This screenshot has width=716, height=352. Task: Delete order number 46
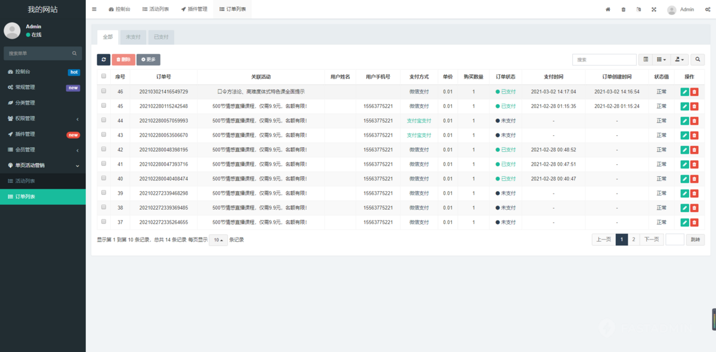coord(695,92)
